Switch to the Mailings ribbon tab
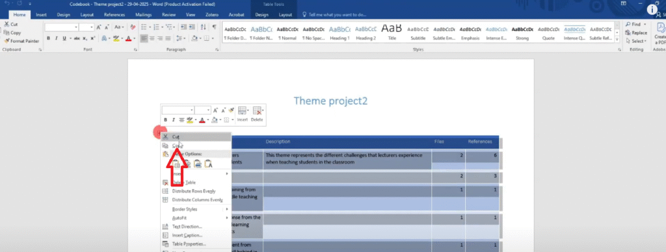The height and width of the screenshot is (252, 666). click(x=144, y=15)
